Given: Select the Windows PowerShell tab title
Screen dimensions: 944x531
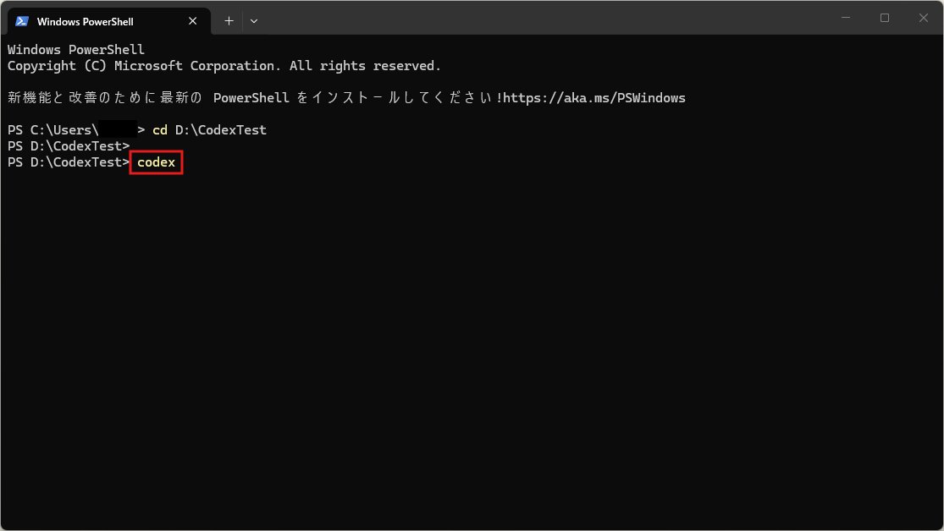Looking at the screenshot, I should coord(85,21).
